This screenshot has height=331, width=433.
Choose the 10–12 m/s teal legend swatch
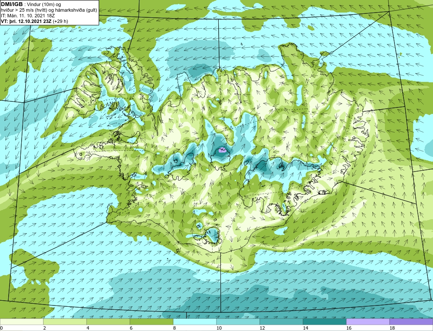tap(238, 321)
